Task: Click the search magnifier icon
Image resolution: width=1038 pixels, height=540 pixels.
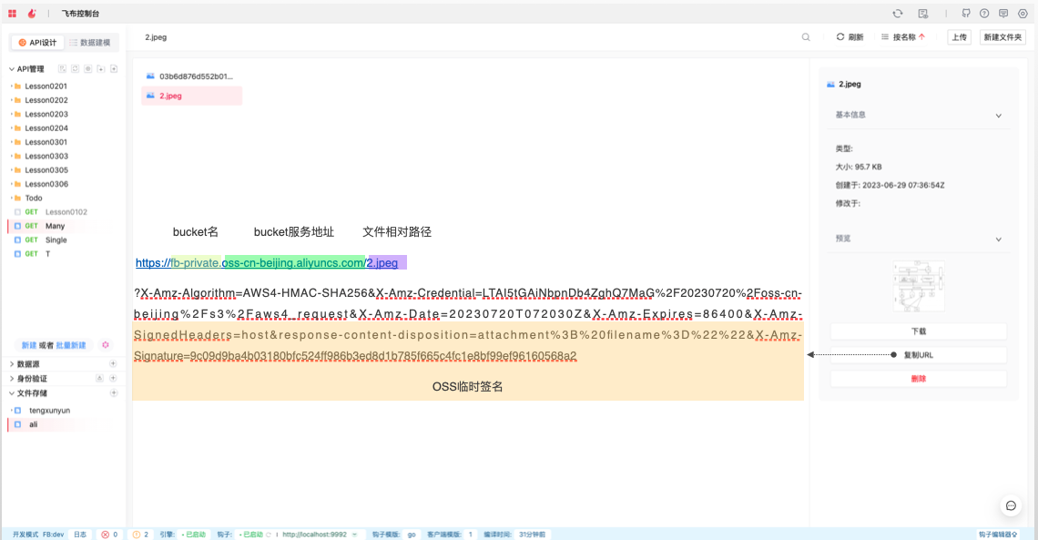Action: [x=806, y=37]
